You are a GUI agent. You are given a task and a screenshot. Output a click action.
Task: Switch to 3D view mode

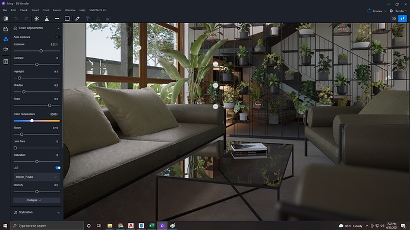(394, 18)
